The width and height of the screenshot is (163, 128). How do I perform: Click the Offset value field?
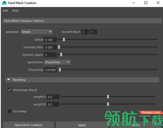tap(50, 40)
